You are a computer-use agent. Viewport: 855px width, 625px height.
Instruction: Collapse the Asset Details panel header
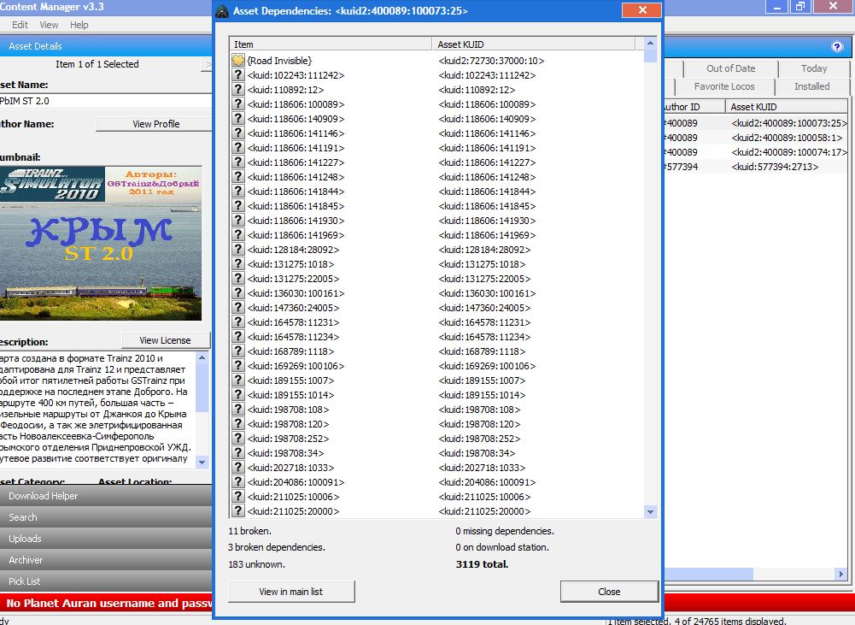pos(106,46)
